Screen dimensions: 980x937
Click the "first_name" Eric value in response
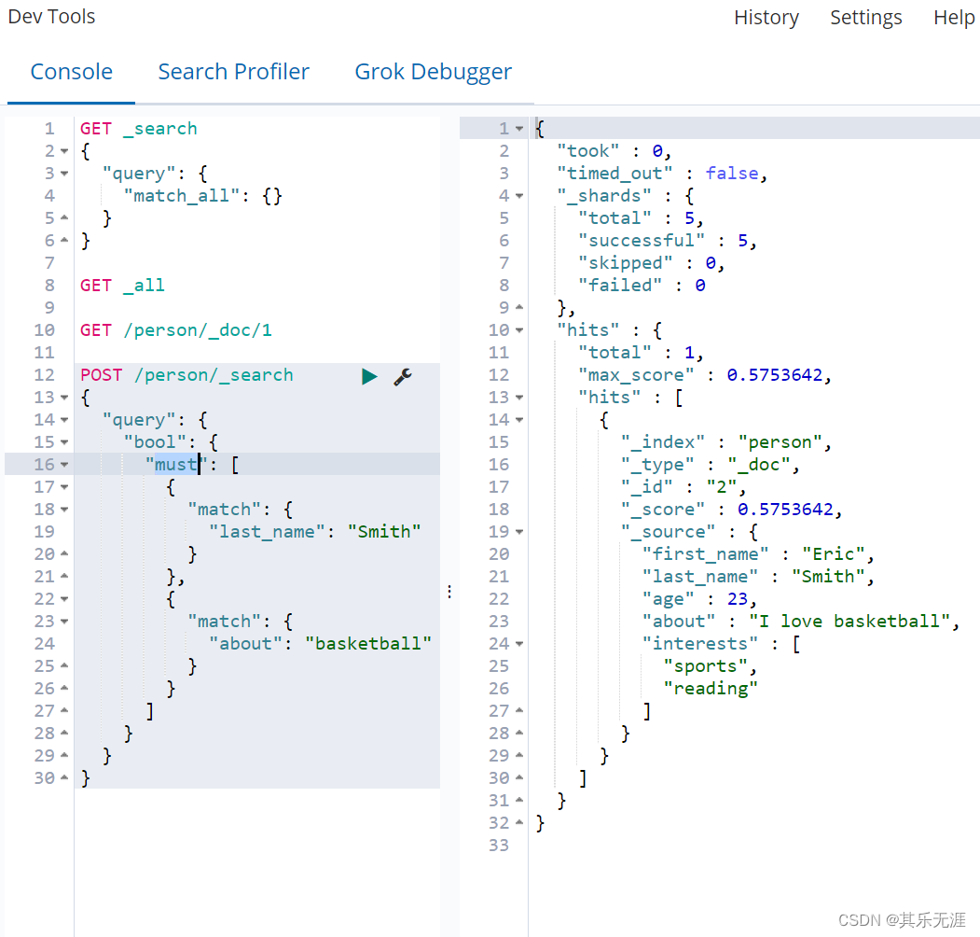(833, 554)
